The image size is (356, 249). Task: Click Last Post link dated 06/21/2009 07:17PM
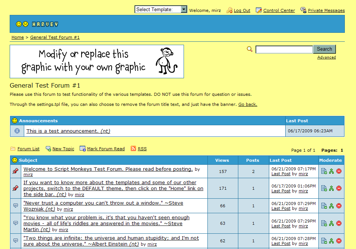tap(281, 174)
